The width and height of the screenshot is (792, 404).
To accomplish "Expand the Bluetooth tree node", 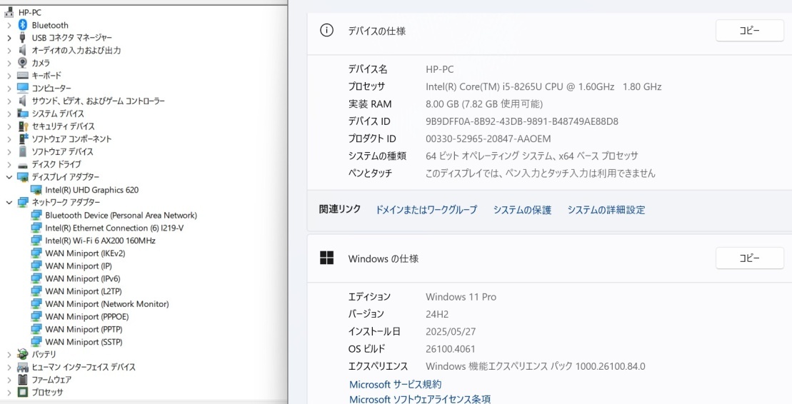I will (x=9, y=25).
